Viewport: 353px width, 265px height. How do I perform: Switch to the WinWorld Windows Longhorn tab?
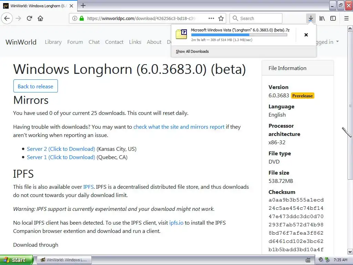pyautogui.click(x=39, y=6)
